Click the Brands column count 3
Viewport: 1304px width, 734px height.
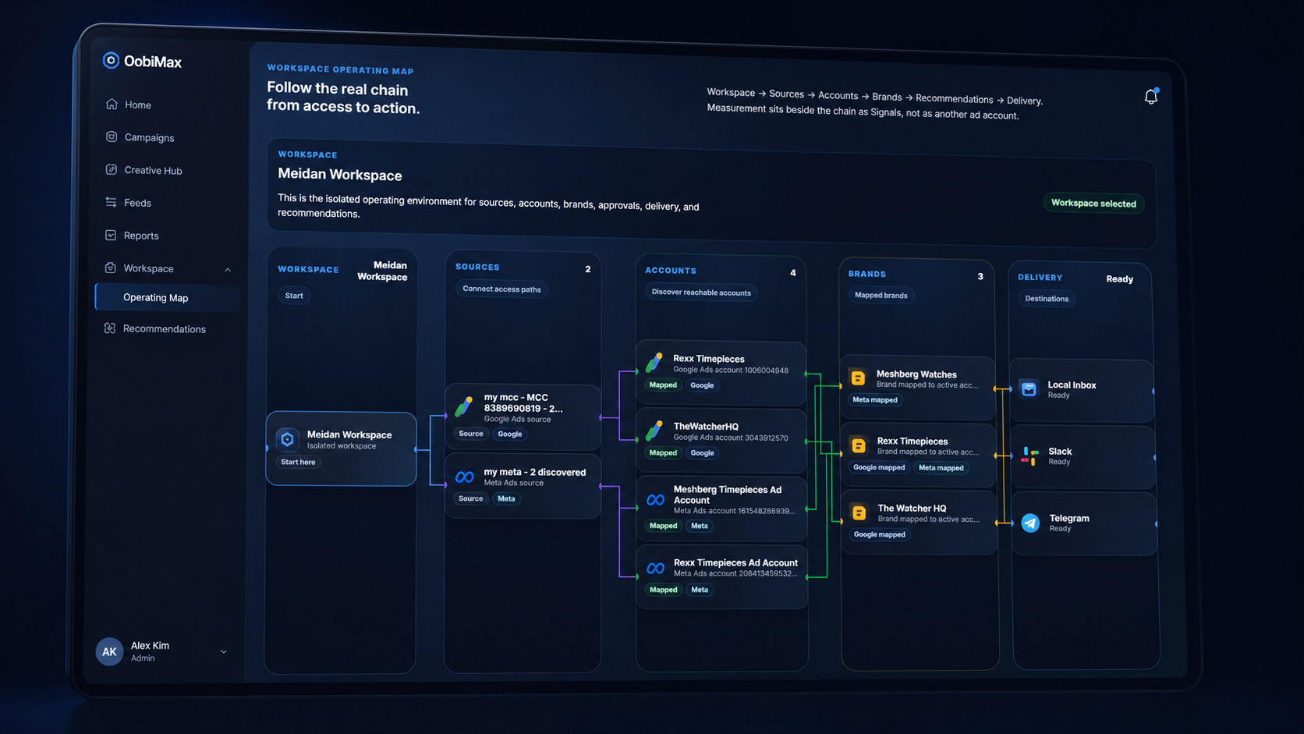coord(980,276)
